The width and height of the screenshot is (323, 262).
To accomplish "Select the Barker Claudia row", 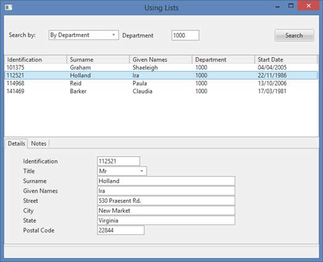I will [x=161, y=91].
